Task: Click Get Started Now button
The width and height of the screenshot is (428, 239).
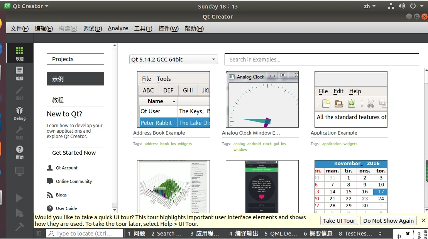Action: coord(75,153)
